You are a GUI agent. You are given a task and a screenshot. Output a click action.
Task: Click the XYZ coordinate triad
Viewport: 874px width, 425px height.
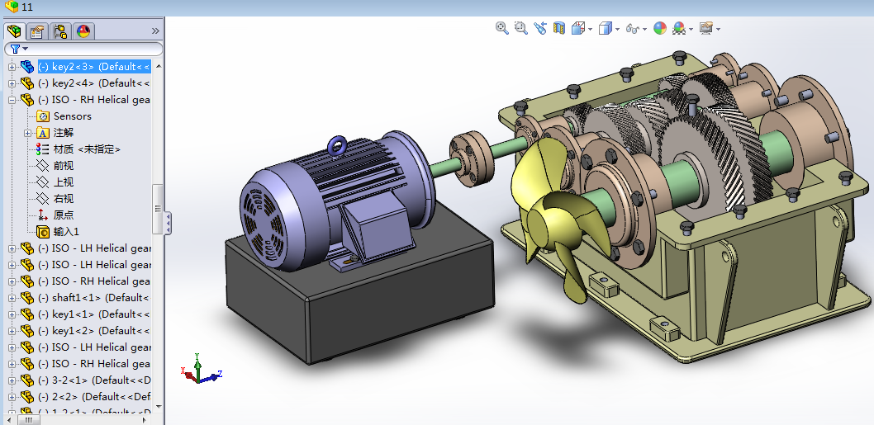202,369
